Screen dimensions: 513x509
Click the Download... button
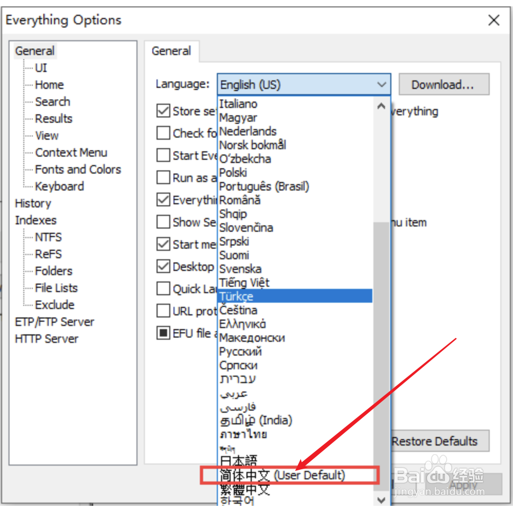coord(444,85)
